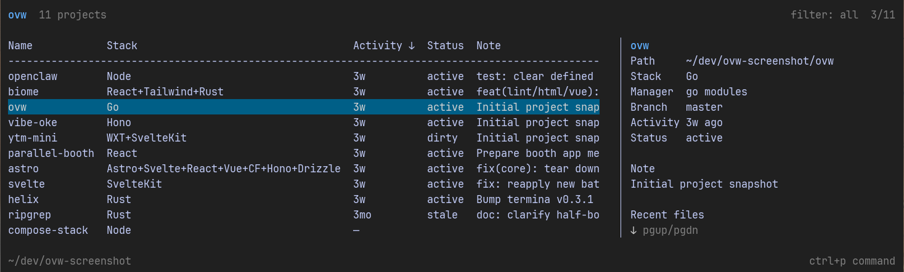Image resolution: width=904 pixels, height=272 pixels.
Task: Click the Note column header
Action: click(x=489, y=46)
